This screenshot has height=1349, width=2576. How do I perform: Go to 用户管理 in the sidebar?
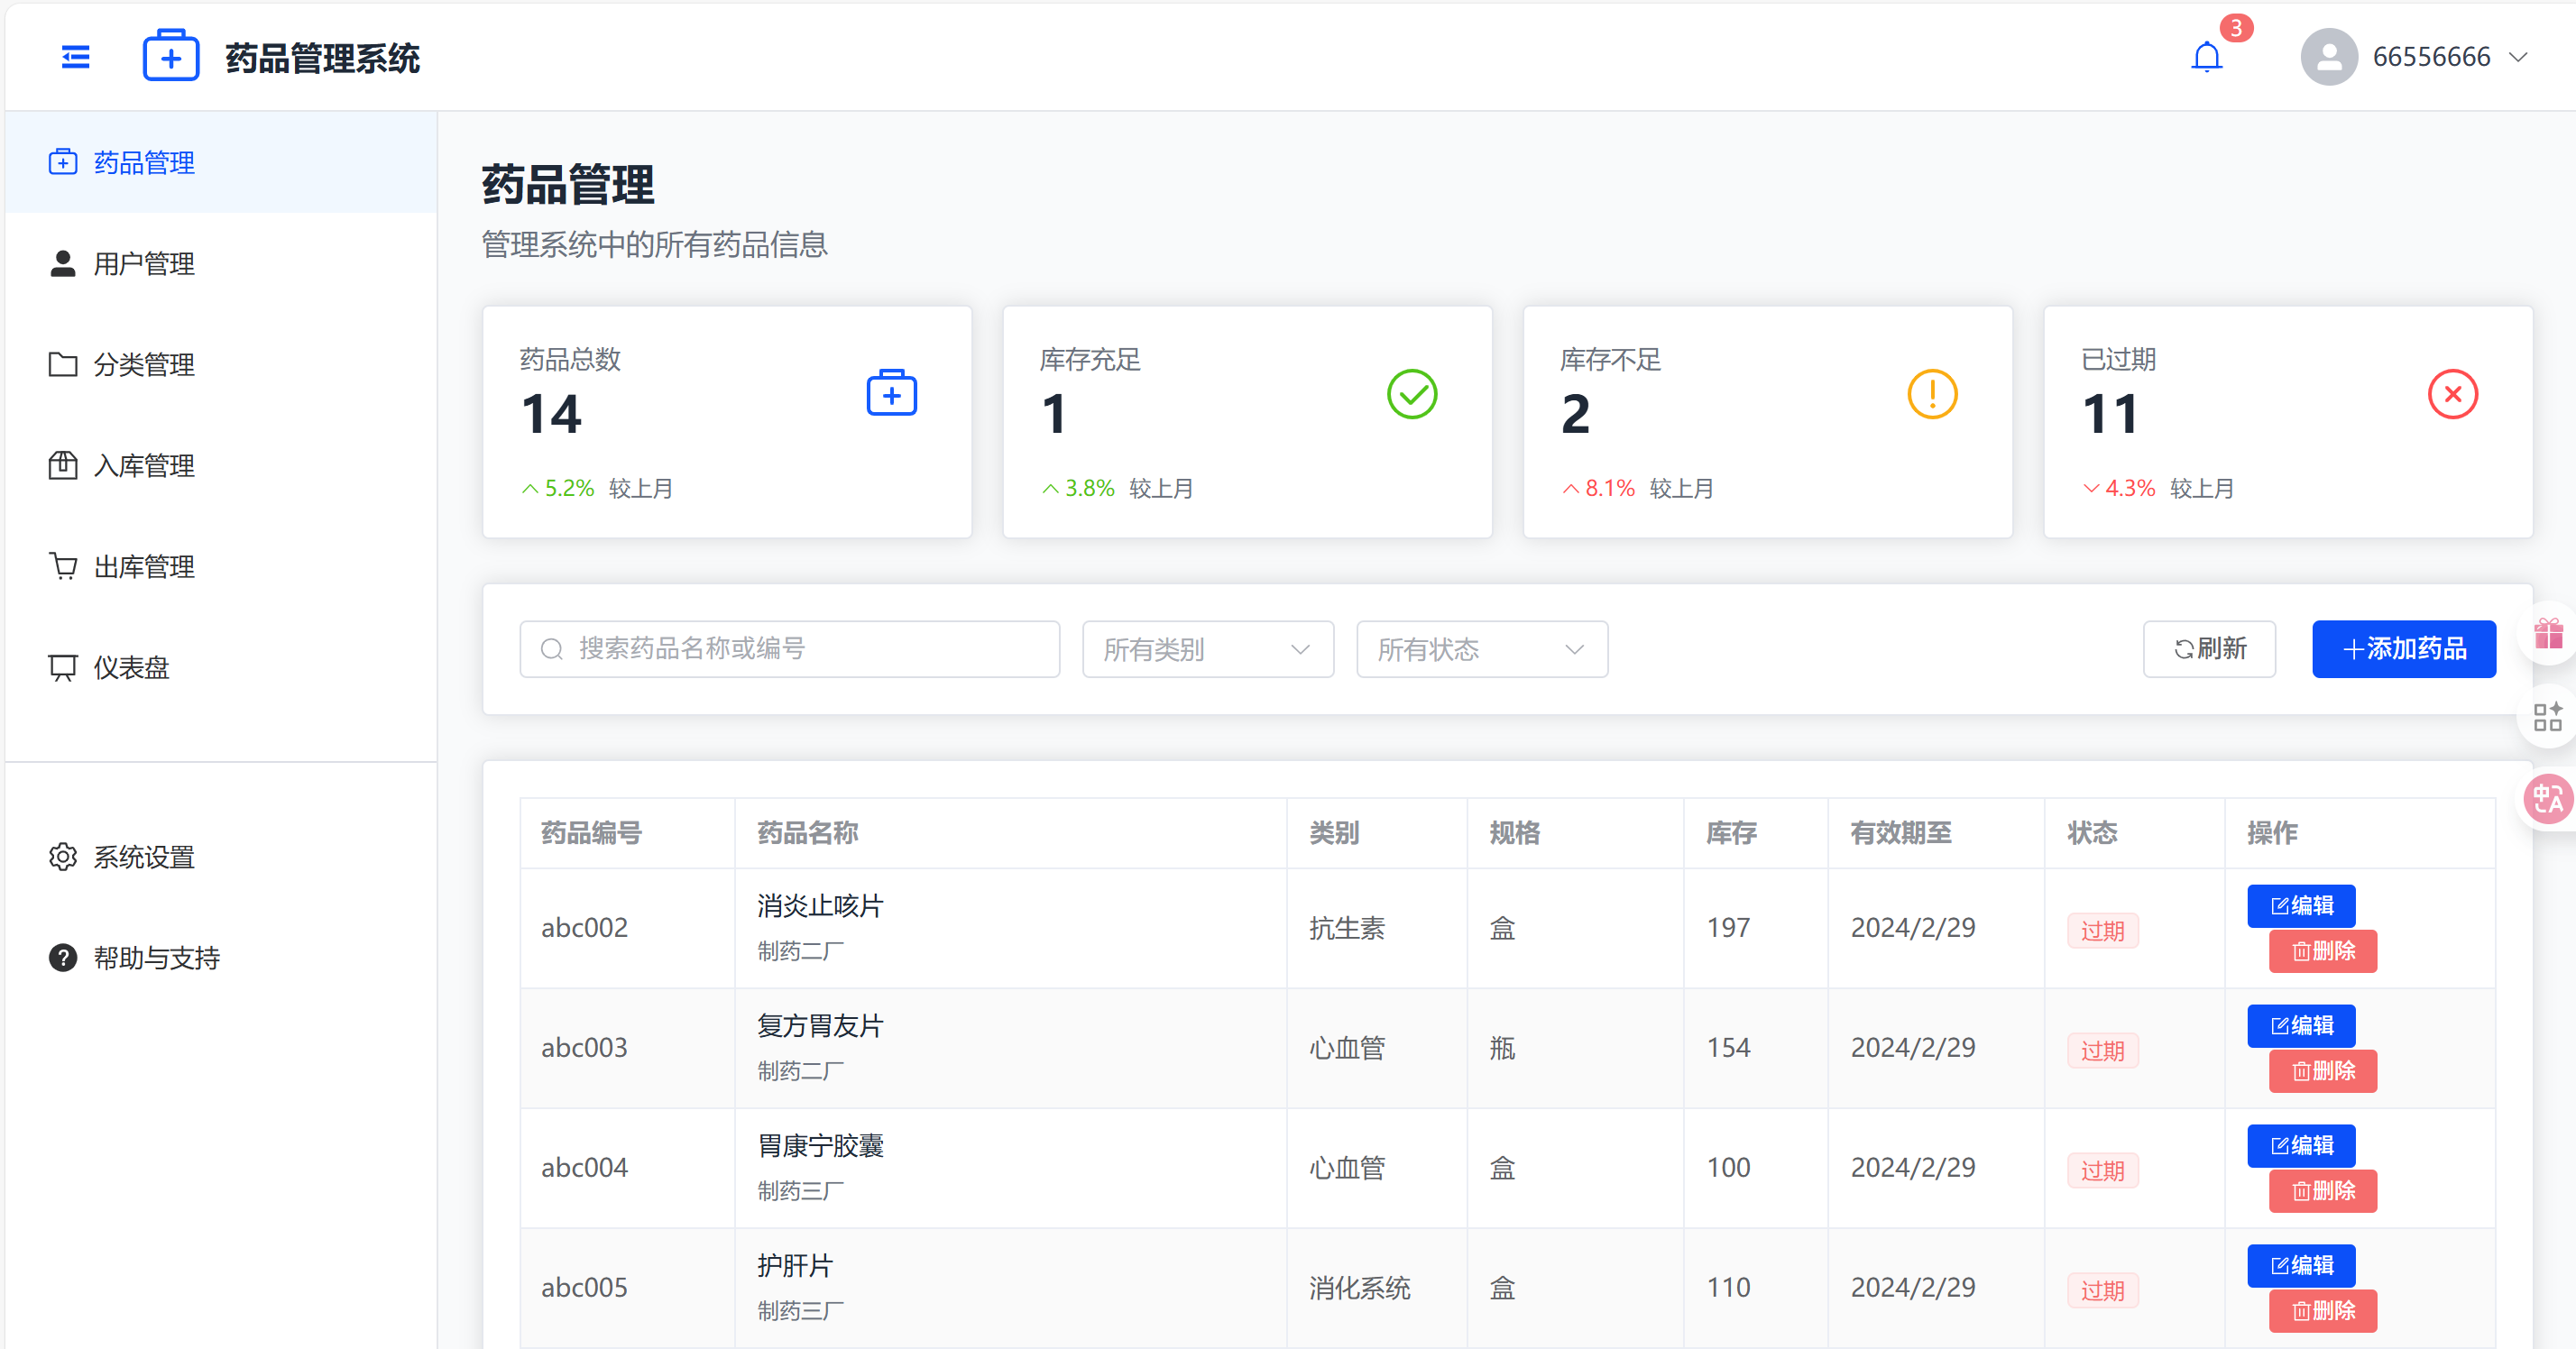tap(144, 263)
